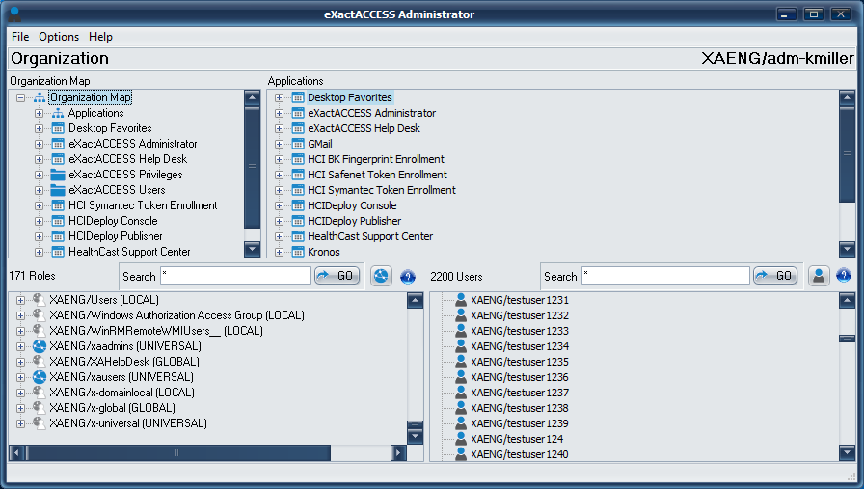Image resolution: width=864 pixels, height=489 pixels.
Task: Expand XAENG/xaadmins (UNIVERSAL) role
Action: coord(20,346)
